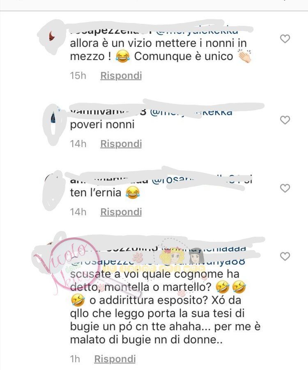This screenshot has height=370, width=308.
Task: Open the rosapezzella commenter's profile picture
Action: tap(53, 37)
